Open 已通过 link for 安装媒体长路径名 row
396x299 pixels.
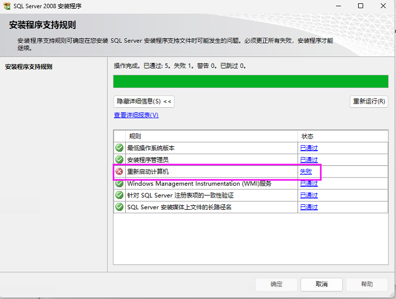(308, 207)
